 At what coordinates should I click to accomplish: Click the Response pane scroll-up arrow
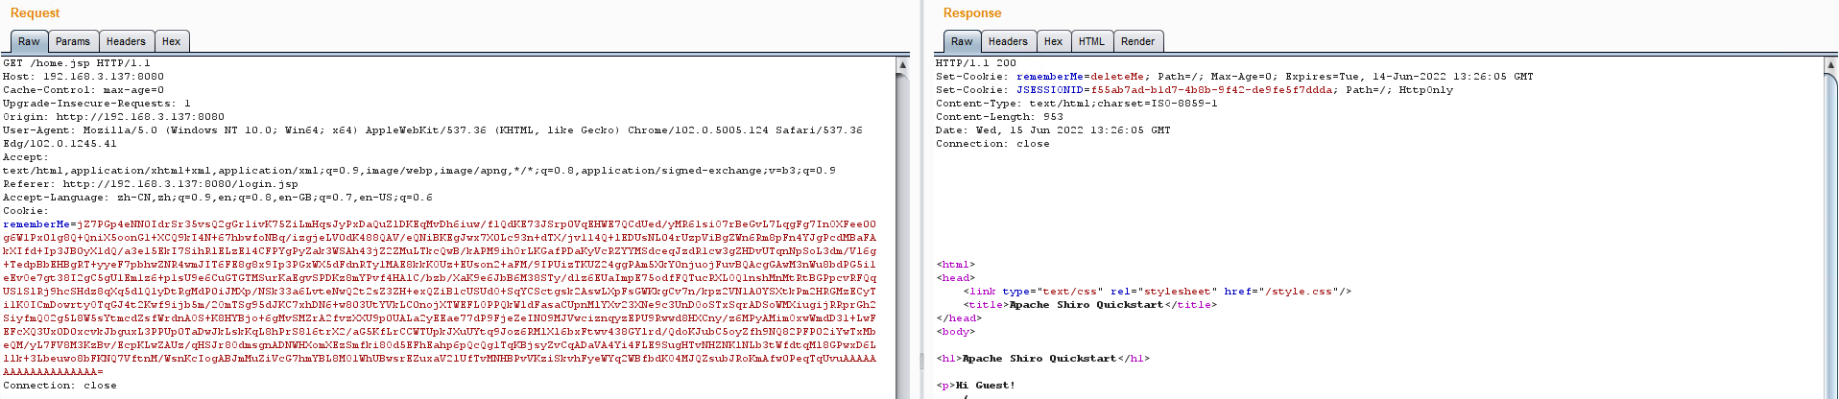(1830, 65)
